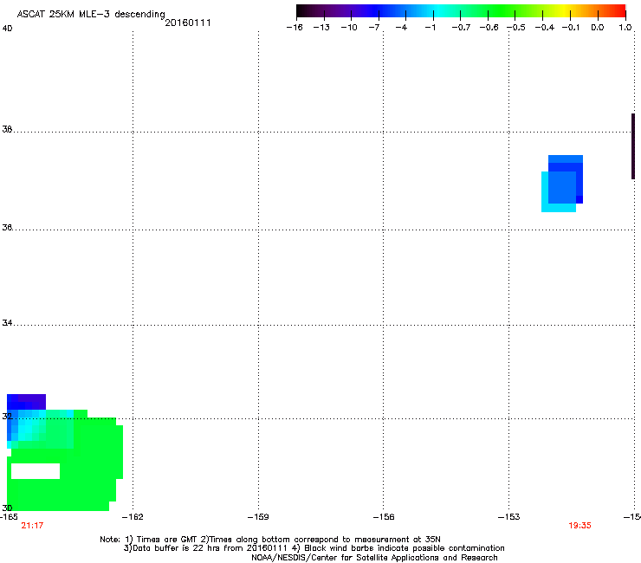Click colorbar label 0.0
The width and height of the screenshot is (641, 563).
click(598, 28)
